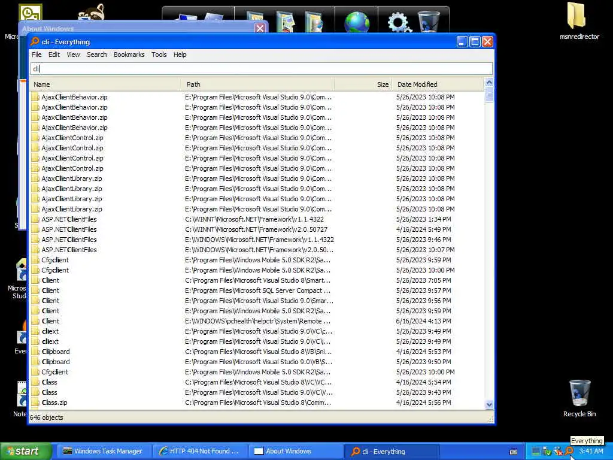This screenshot has height=460, width=613.
Task: Click the Safely Remove Hardware tray icon
Action: [547, 452]
